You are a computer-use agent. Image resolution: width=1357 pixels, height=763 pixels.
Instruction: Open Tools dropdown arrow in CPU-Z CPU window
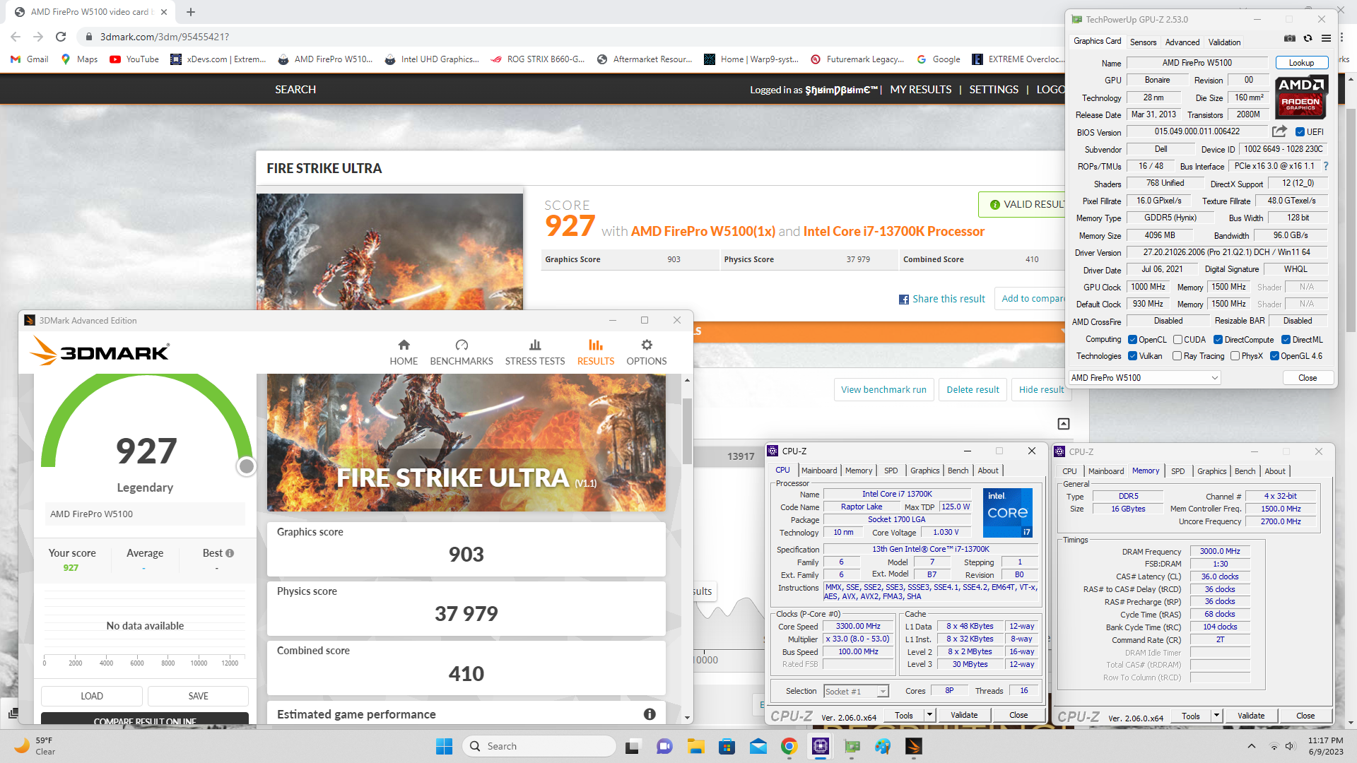click(x=929, y=715)
